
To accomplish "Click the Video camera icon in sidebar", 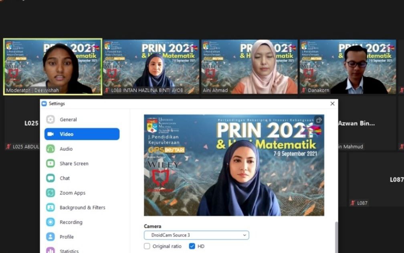I will tap(50, 134).
